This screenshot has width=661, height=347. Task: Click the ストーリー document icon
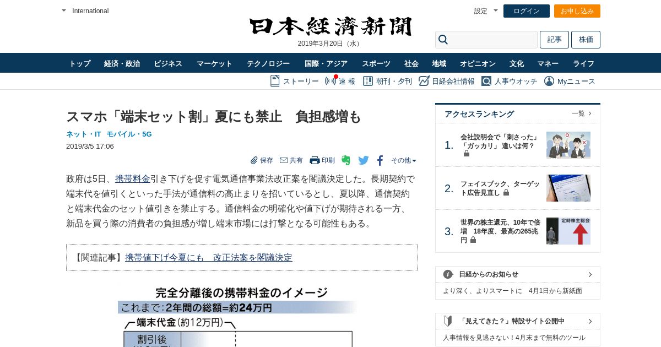pos(275,81)
